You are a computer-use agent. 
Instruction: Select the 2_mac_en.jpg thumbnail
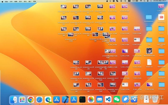tap(150, 85)
